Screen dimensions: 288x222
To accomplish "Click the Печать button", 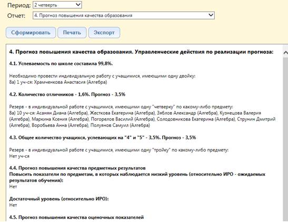I will (x=72, y=33).
